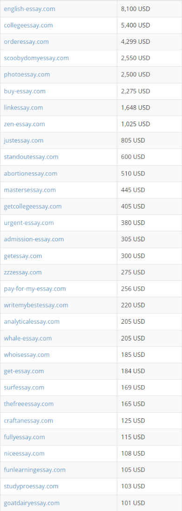Click the goatdairyessay.com link
This screenshot has height=511, width=182.
32,503
